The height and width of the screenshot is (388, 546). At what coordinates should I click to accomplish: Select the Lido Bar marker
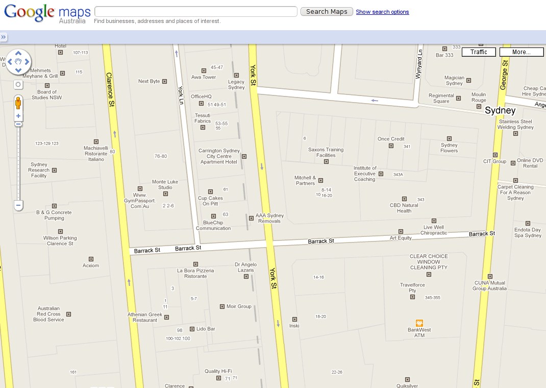click(192, 329)
